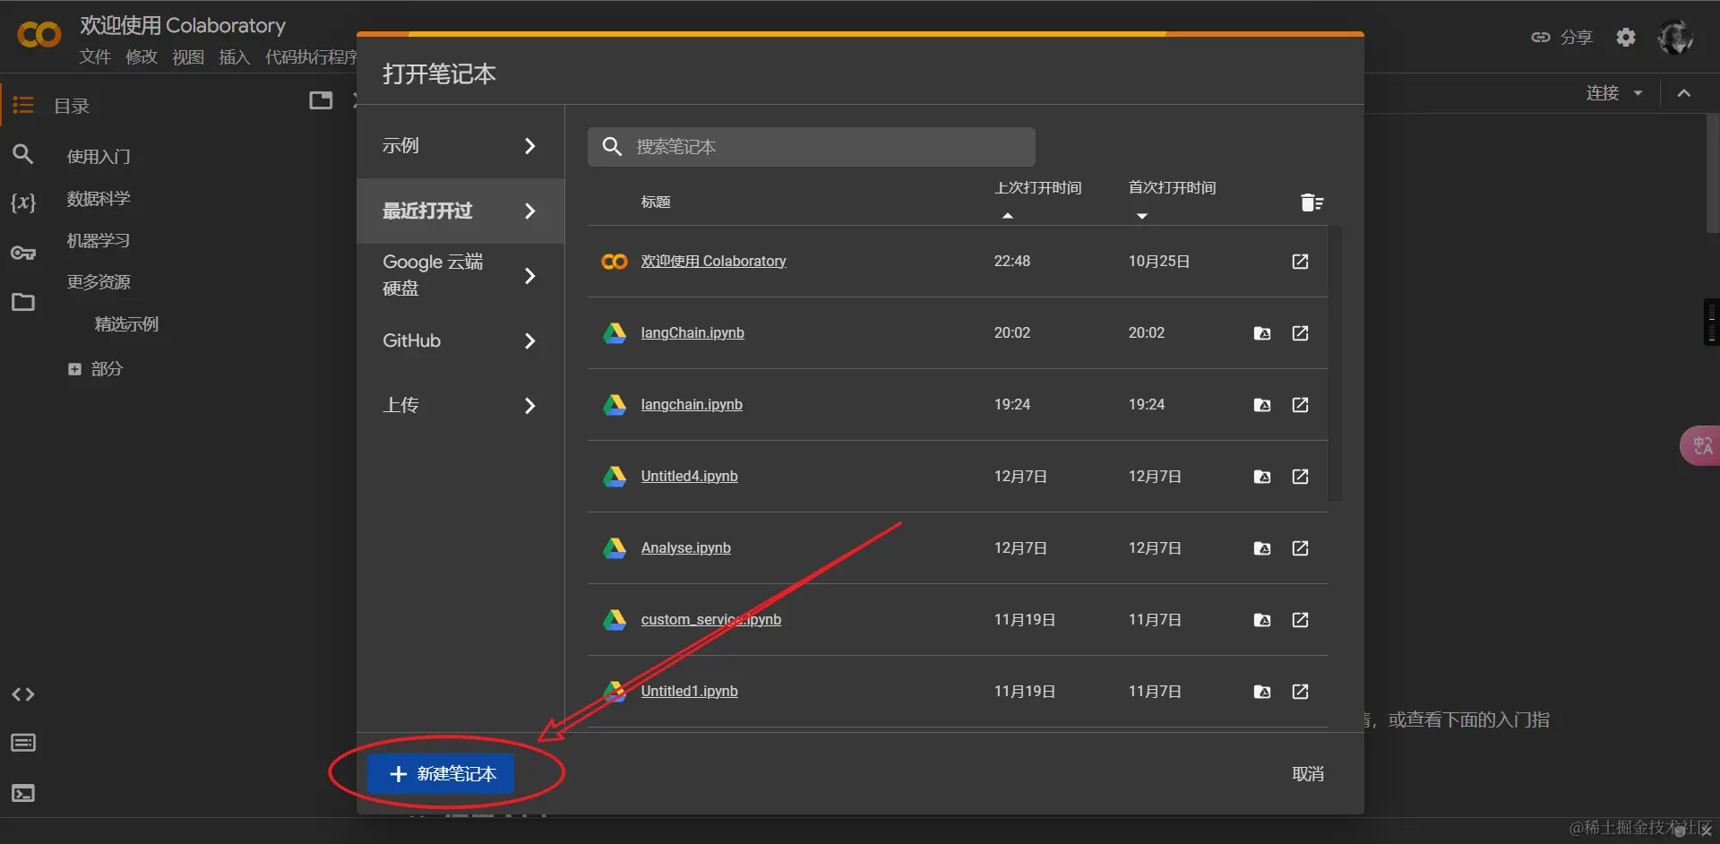Open the 文件 menu
Image resolution: width=1720 pixels, height=844 pixels.
(95, 57)
